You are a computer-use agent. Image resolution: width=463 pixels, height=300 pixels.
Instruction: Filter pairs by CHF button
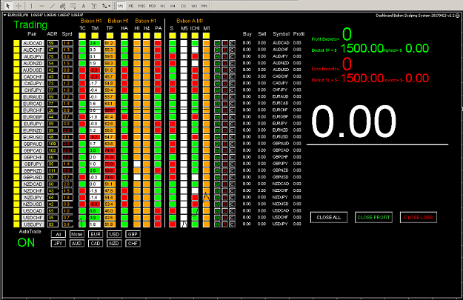click(x=133, y=244)
